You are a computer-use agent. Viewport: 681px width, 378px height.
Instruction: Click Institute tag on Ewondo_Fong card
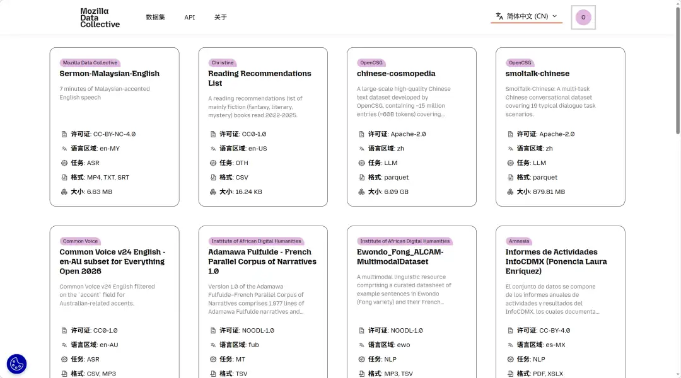pyautogui.click(x=405, y=241)
